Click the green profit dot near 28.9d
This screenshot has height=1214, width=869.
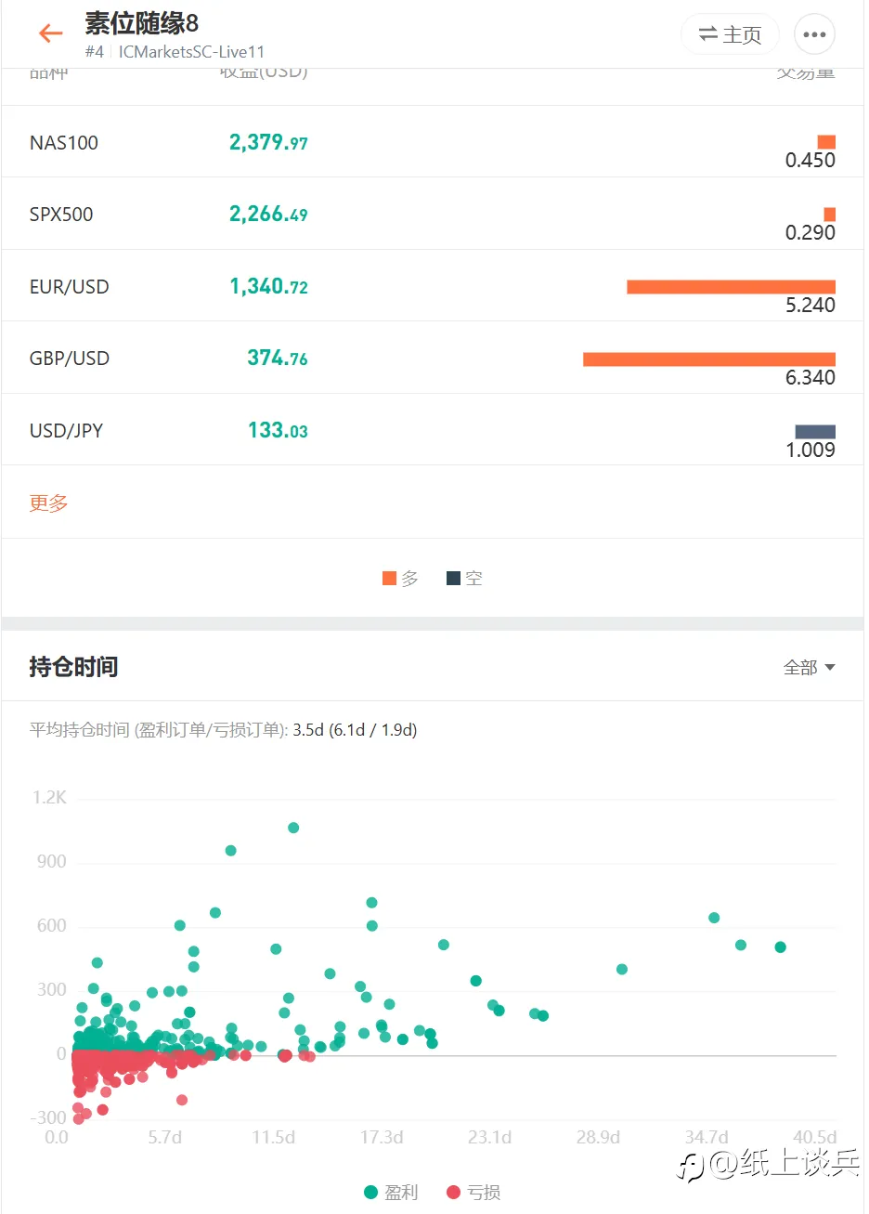click(x=622, y=970)
